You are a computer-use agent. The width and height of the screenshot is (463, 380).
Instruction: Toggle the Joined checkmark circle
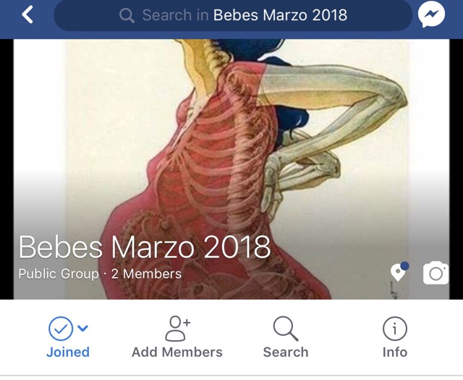(x=61, y=329)
